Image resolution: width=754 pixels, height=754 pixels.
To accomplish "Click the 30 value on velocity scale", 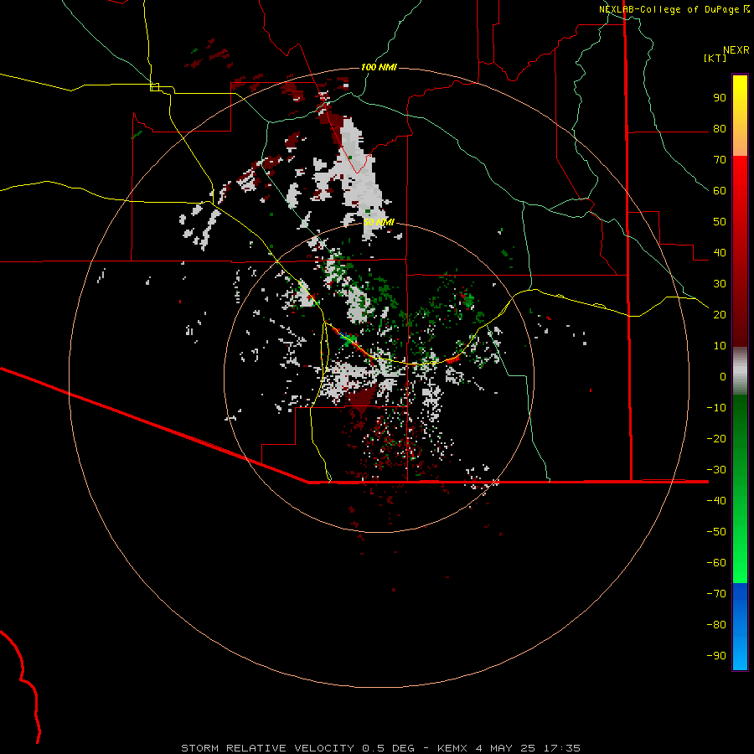I will 720,284.
